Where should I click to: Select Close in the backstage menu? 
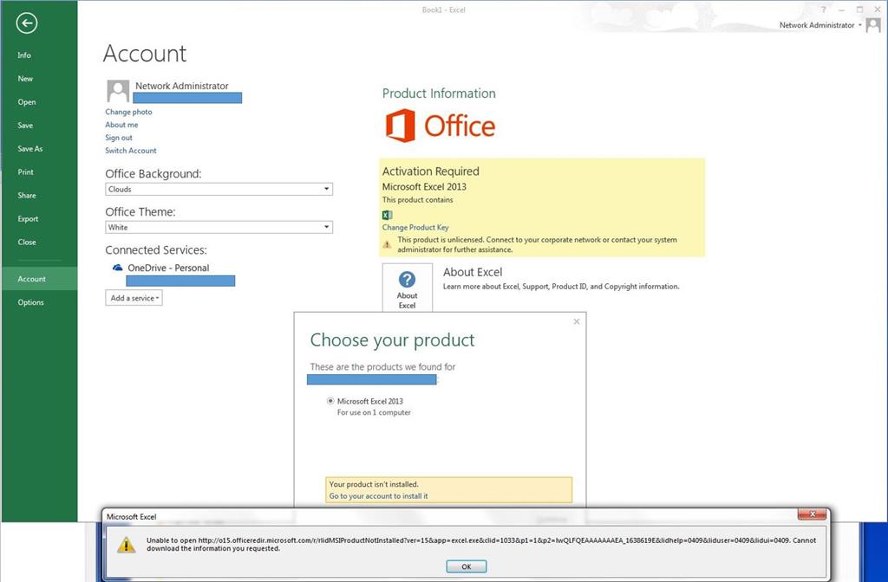pos(27,242)
